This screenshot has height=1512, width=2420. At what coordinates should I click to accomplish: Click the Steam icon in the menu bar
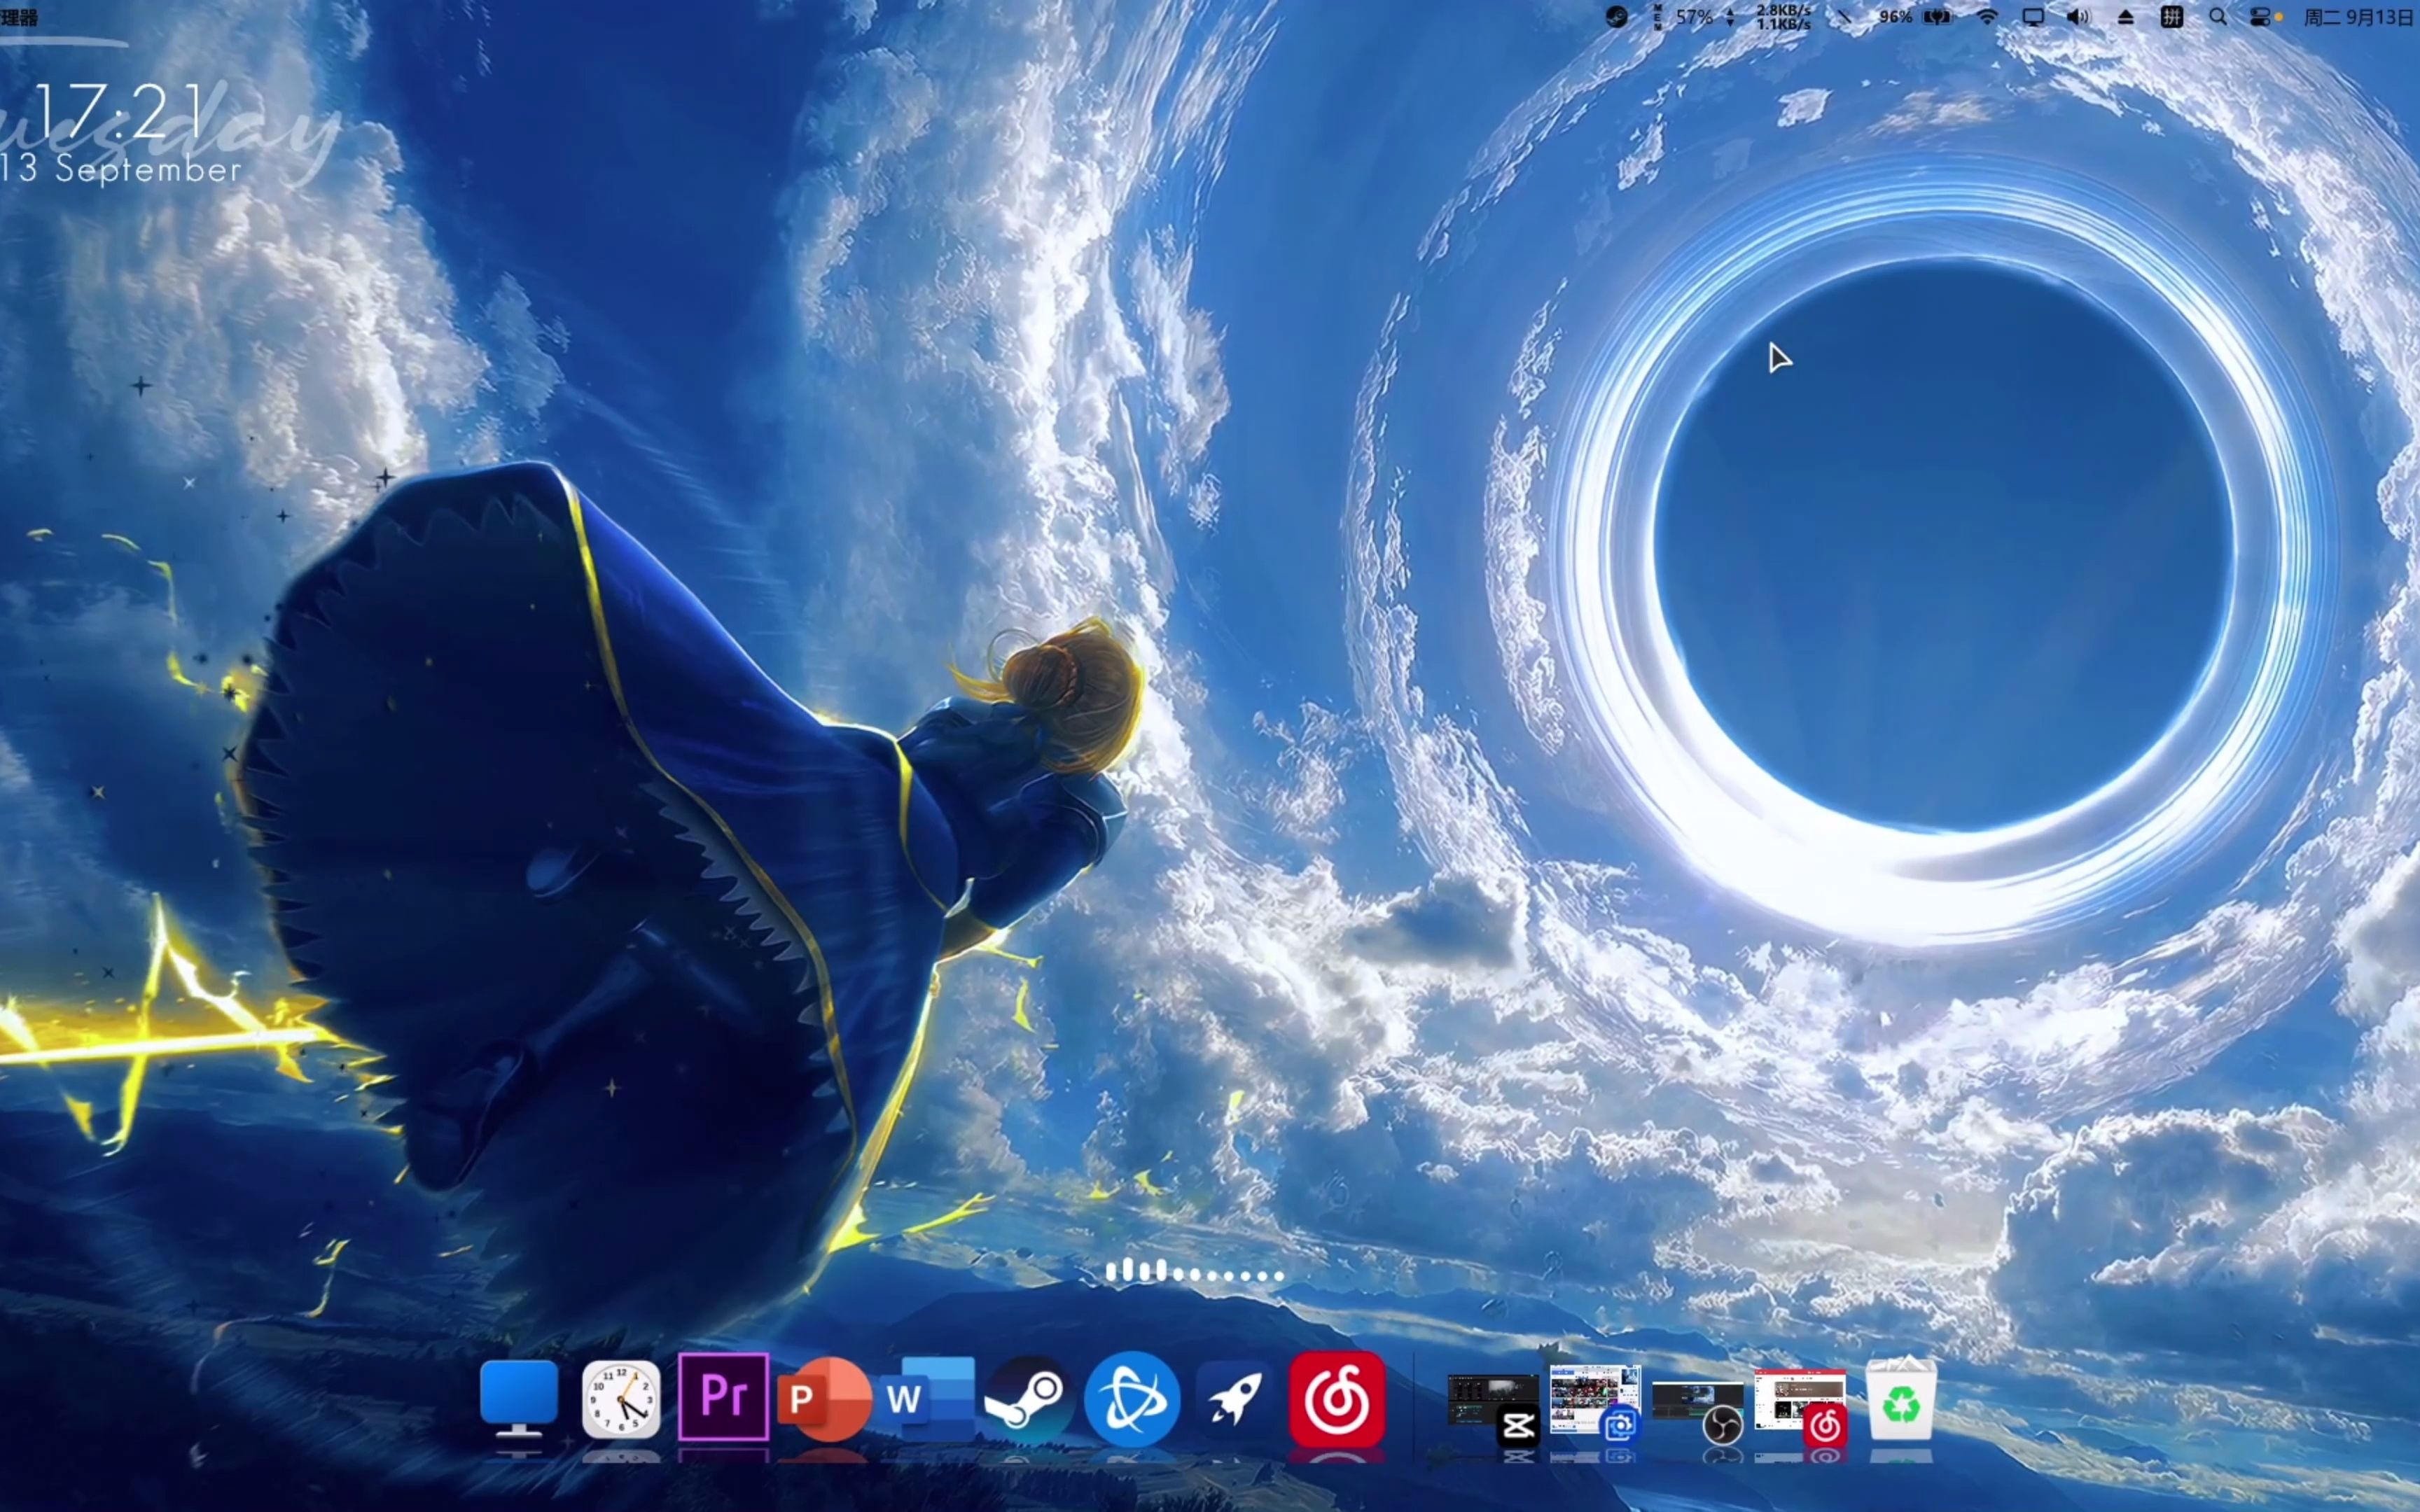coord(1616,17)
